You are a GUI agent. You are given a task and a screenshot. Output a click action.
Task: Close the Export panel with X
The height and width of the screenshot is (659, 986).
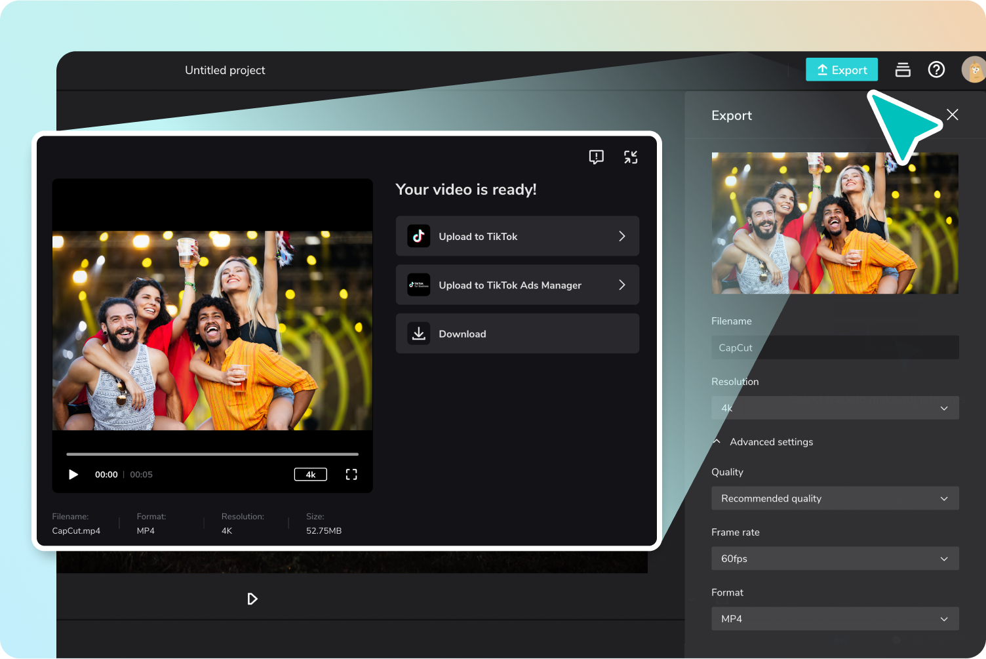pos(953,115)
